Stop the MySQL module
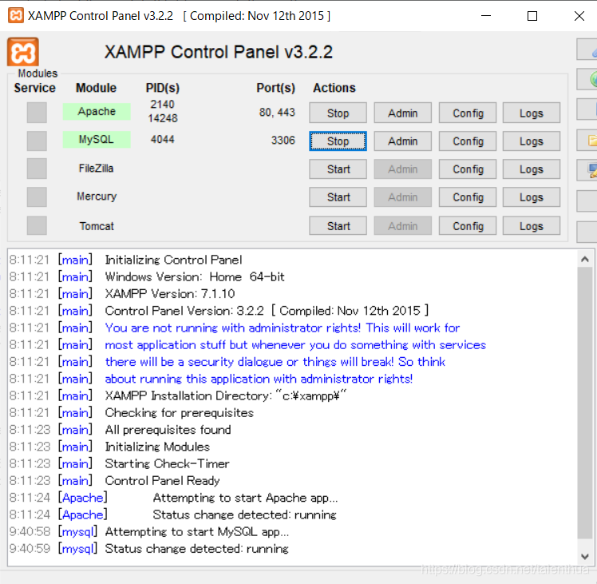597x584 pixels. [338, 141]
